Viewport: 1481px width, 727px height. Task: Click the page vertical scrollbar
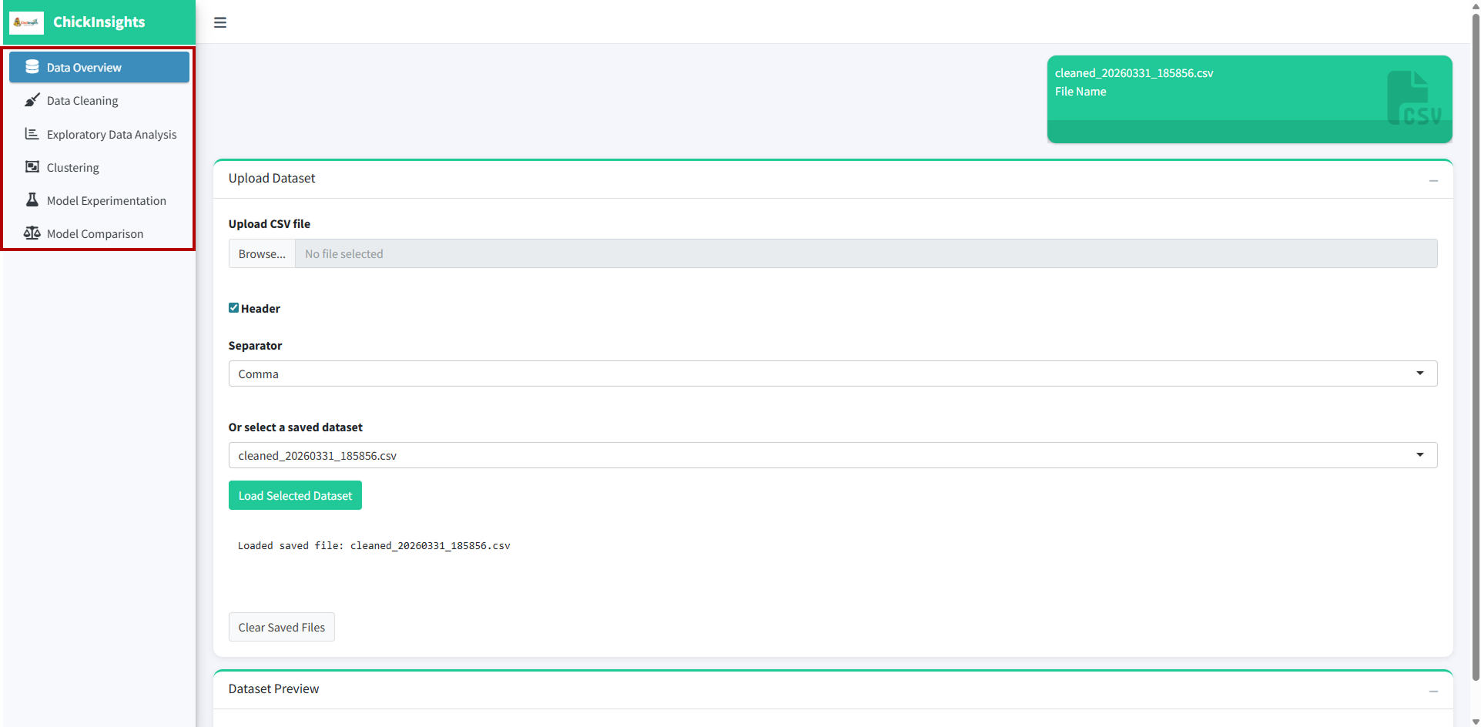(x=1476, y=347)
